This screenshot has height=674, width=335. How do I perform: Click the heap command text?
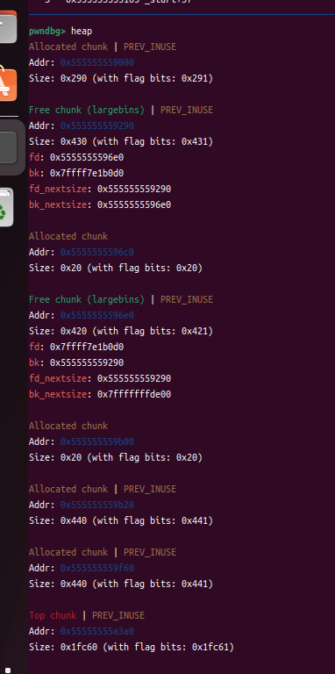point(82,31)
